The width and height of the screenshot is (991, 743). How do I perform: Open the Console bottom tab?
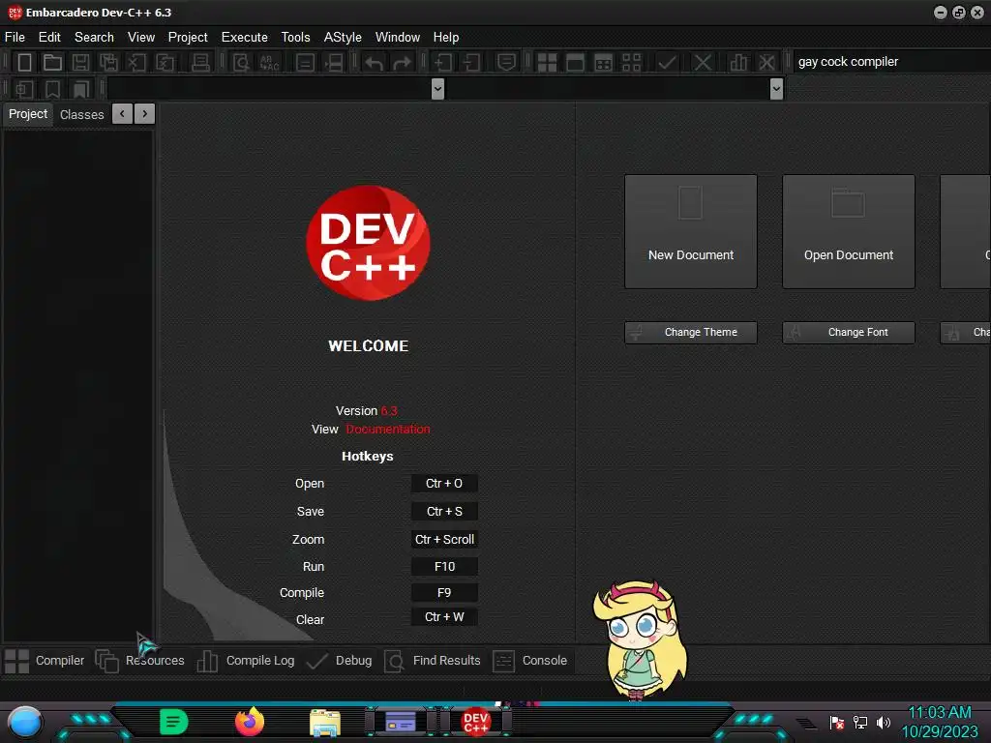tap(530, 661)
